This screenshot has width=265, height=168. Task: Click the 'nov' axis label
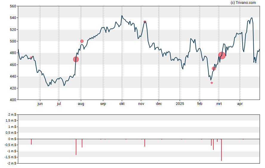tap(141, 104)
